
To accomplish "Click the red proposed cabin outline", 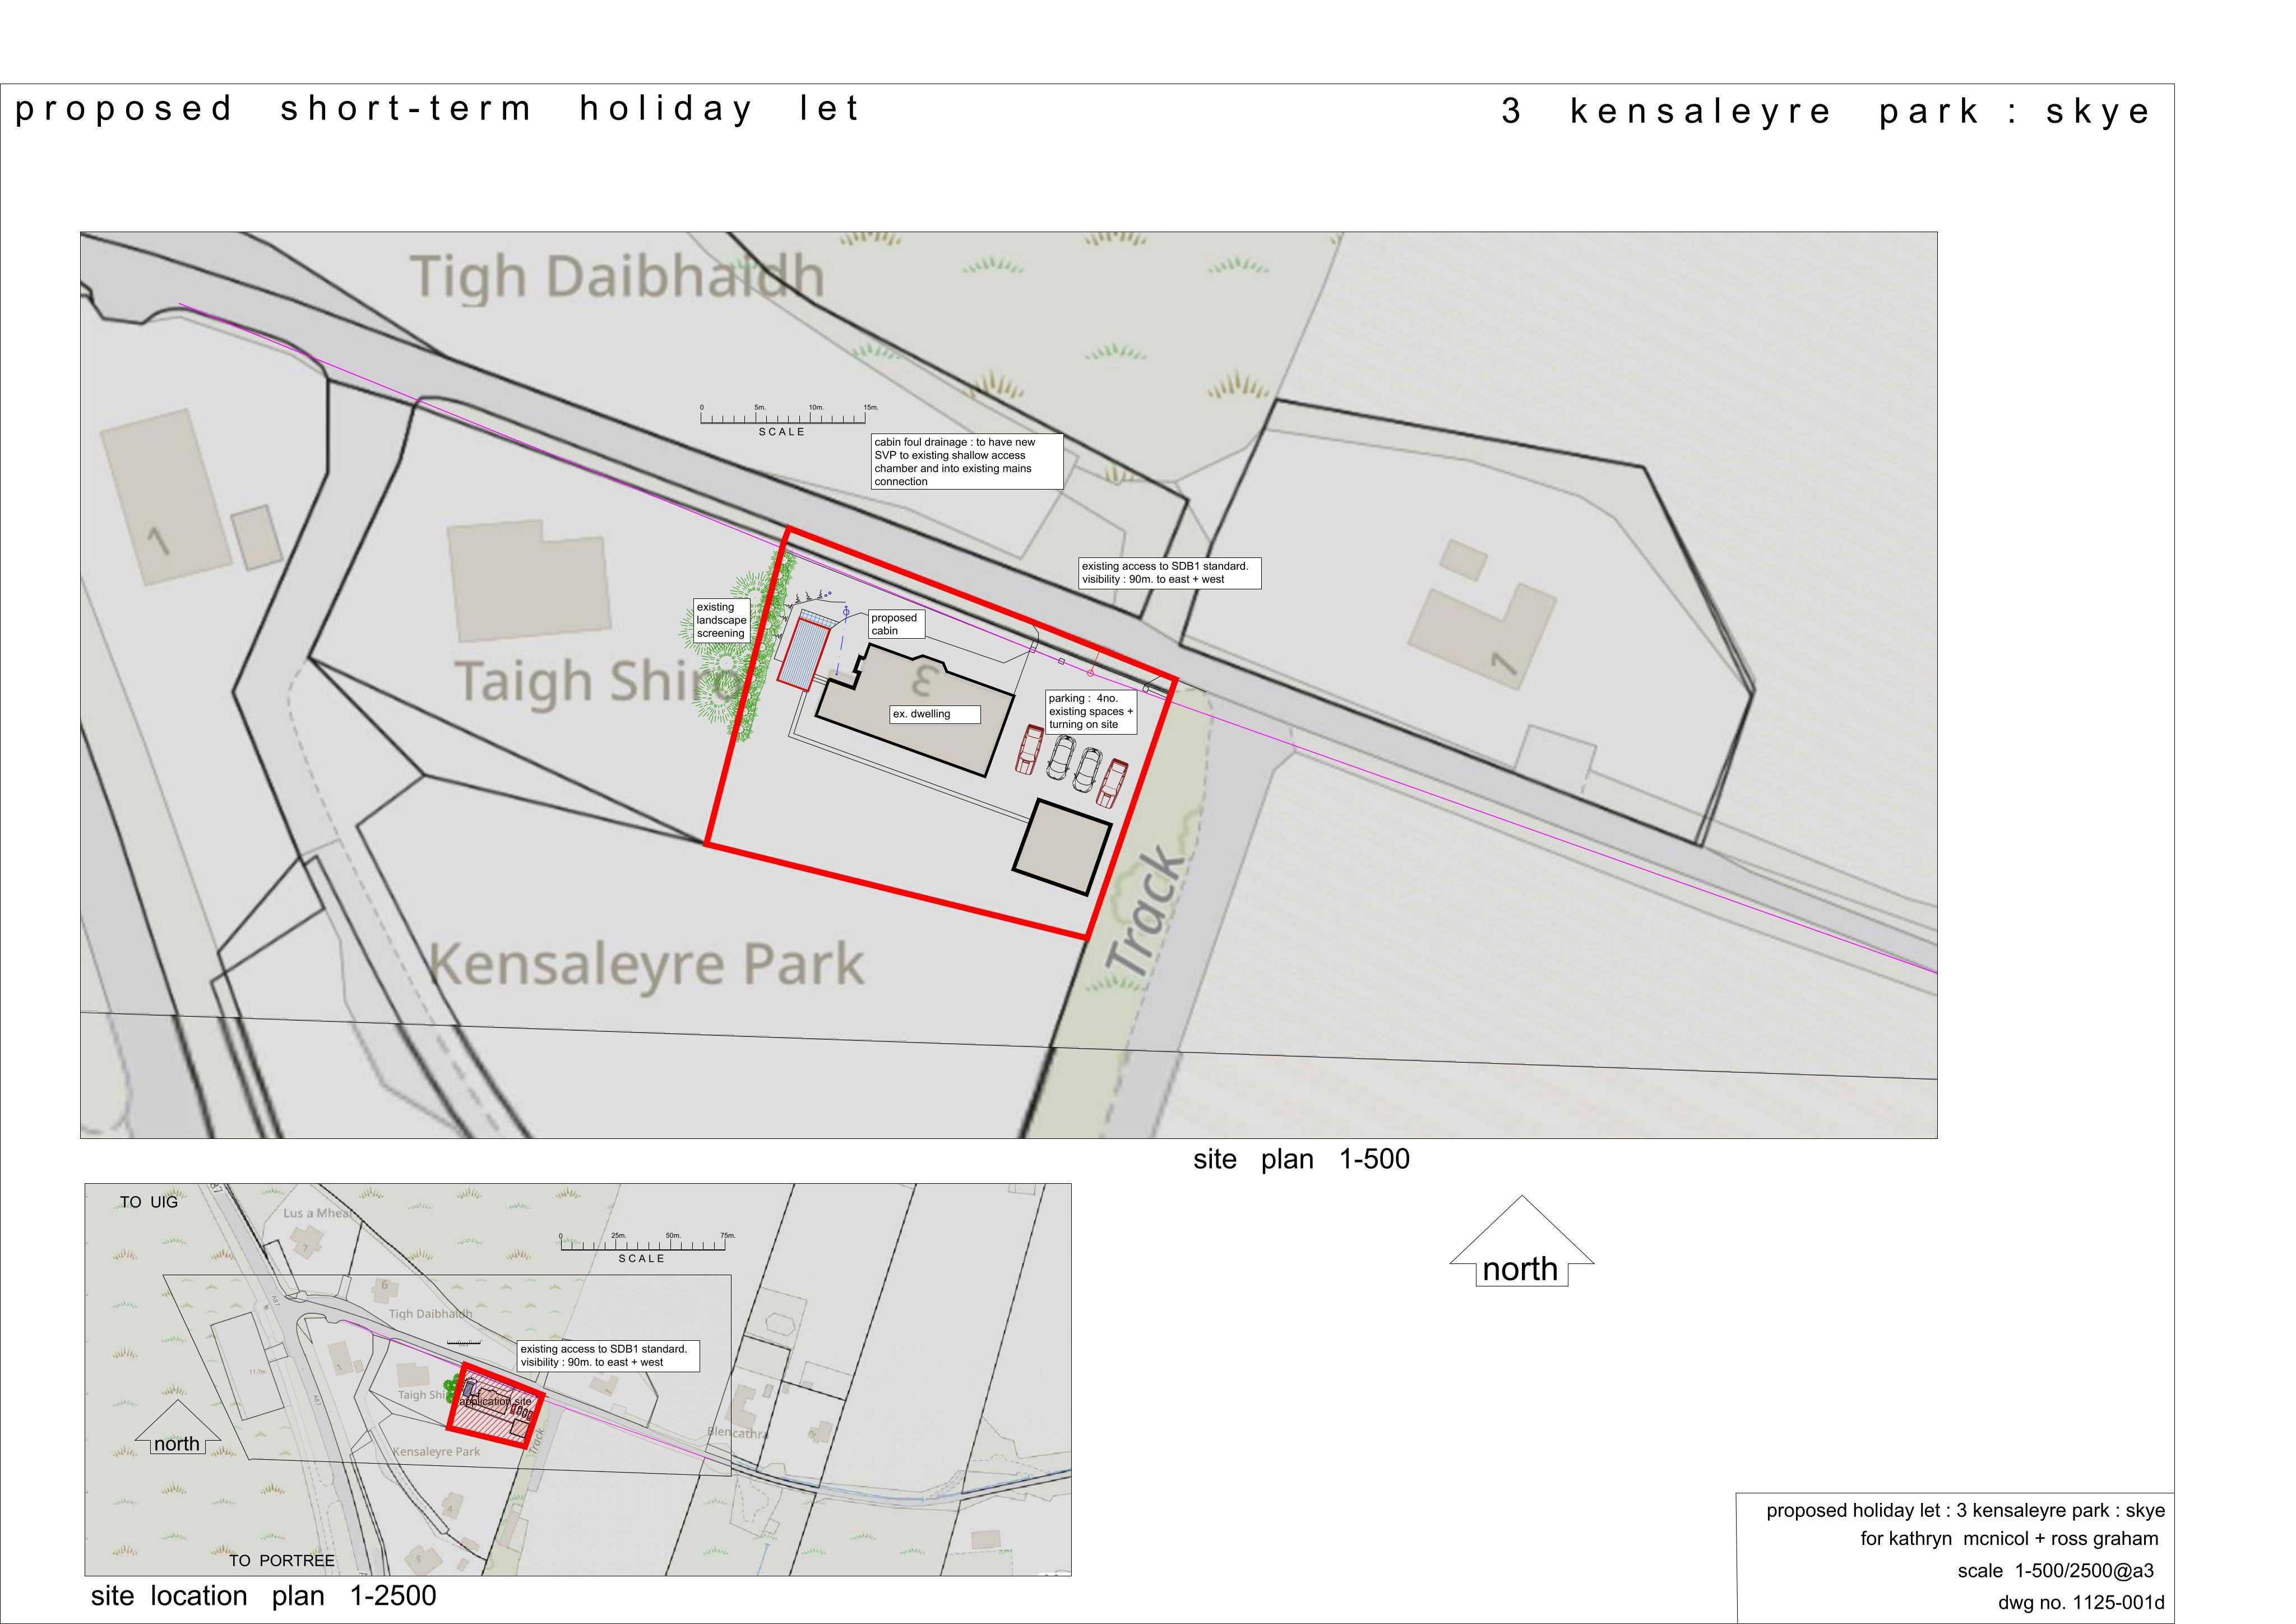I will 804,654.
